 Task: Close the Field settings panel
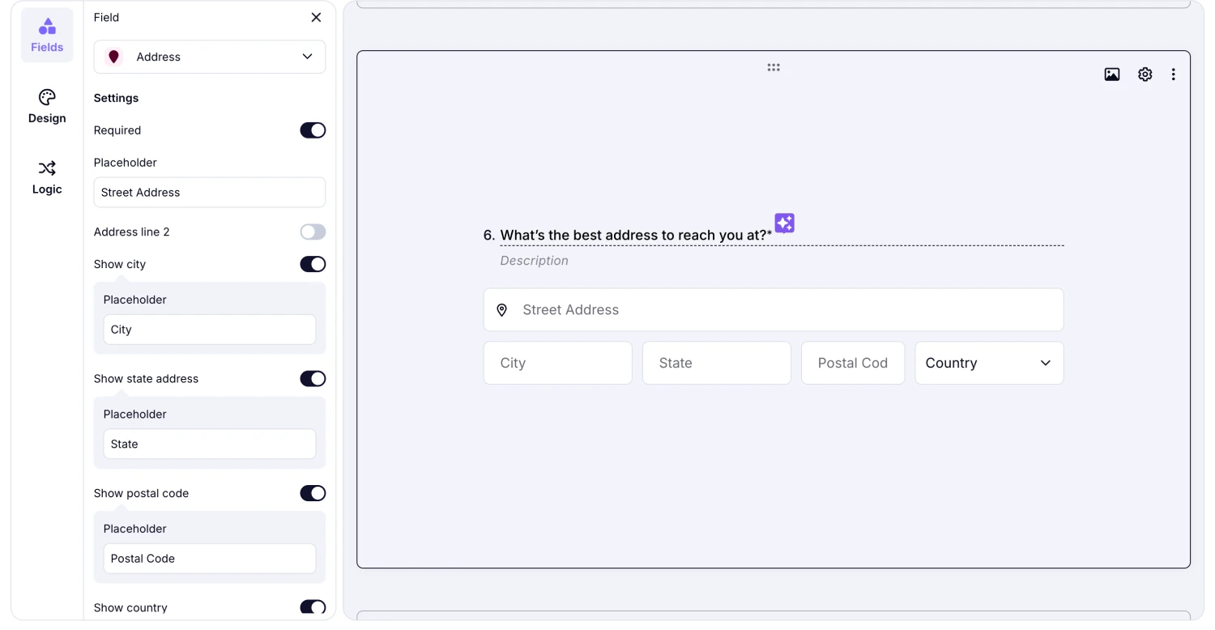point(316,16)
